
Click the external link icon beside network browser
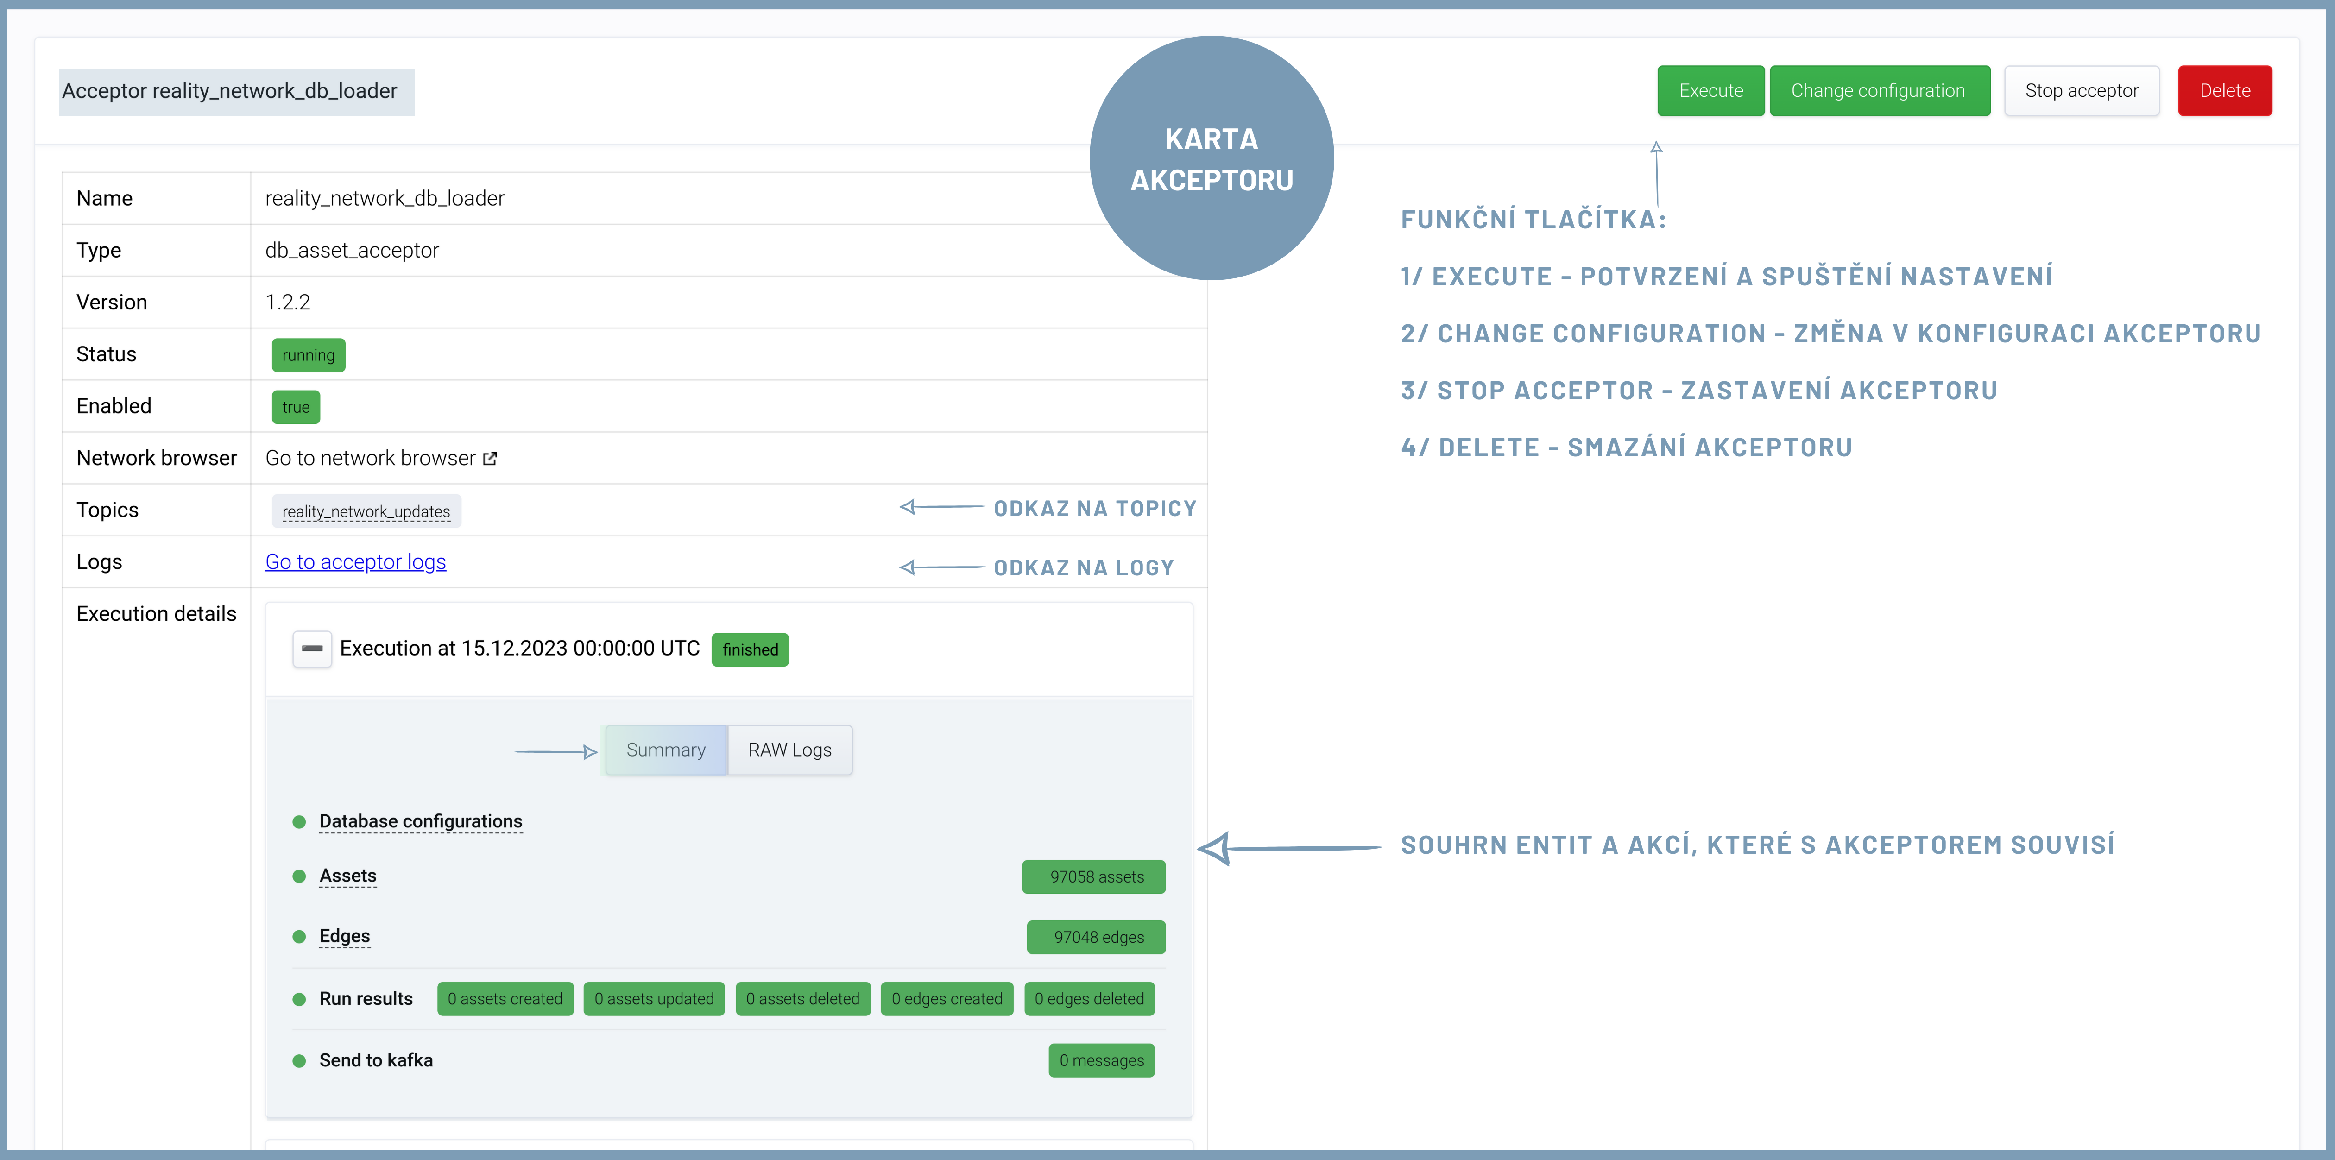(490, 459)
